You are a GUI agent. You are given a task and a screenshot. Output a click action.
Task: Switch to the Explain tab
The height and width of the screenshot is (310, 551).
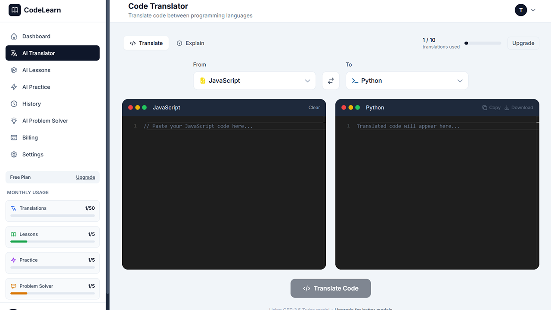tap(190, 43)
